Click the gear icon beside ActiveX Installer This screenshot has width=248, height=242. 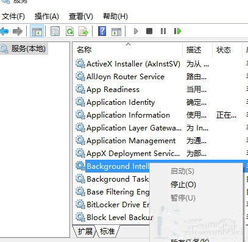pos(80,64)
